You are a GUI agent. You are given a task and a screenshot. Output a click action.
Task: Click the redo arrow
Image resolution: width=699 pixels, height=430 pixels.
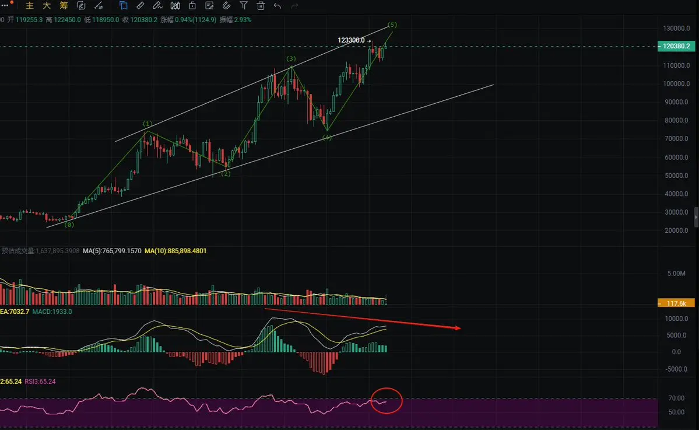coord(294,6)
